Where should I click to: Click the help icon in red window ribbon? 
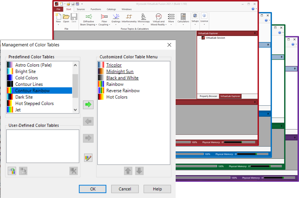click(253, 9)
